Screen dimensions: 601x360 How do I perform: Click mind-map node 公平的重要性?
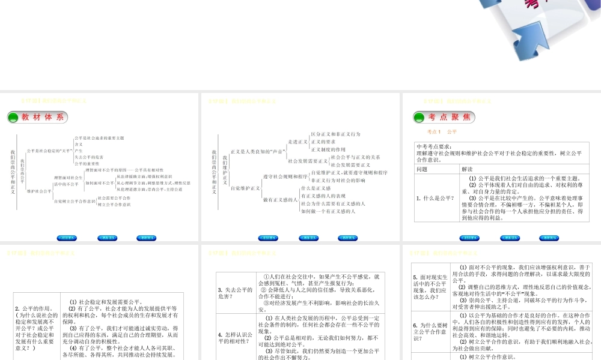pos(87,164)
